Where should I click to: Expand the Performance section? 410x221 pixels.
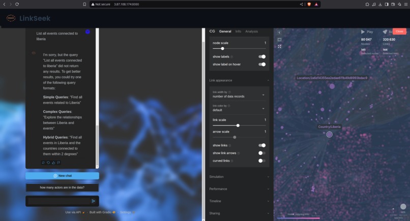click(x=239, y=189)
